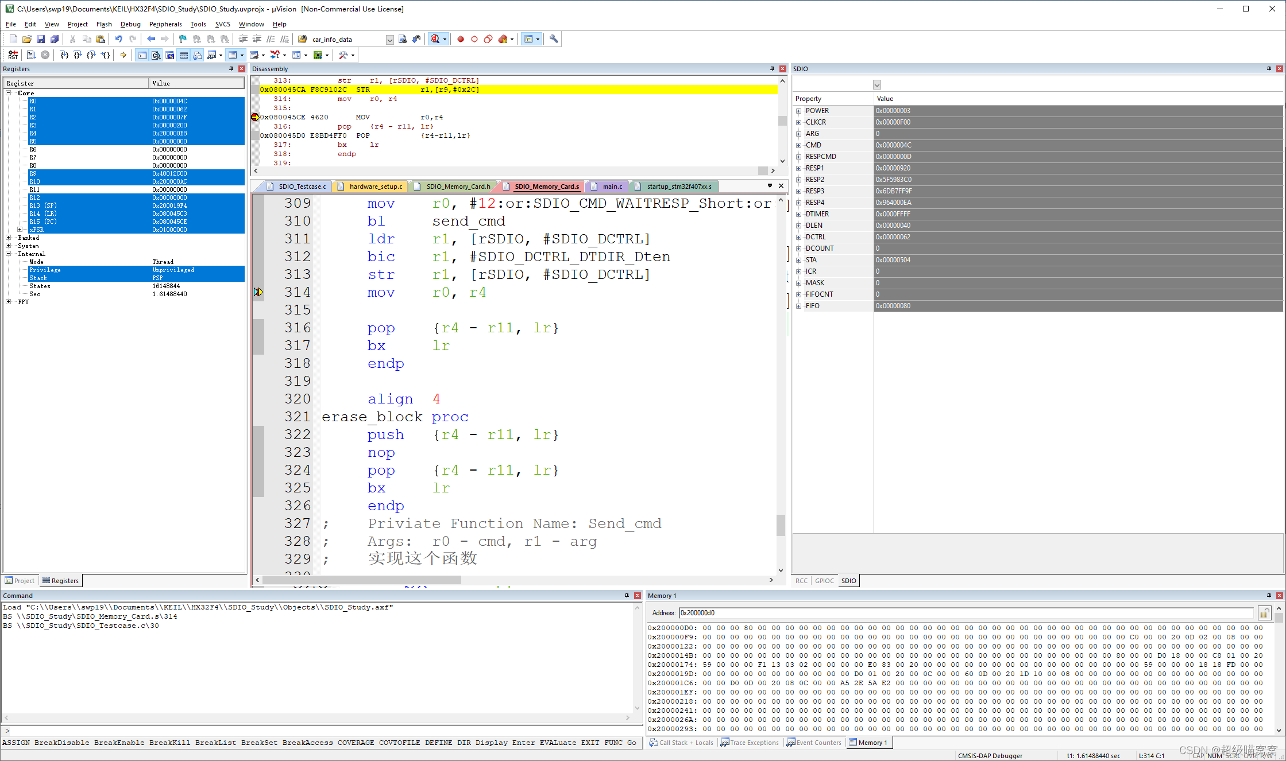Toggle auto-hide pin on the SDIO panel

click(x=1269, y=69)
